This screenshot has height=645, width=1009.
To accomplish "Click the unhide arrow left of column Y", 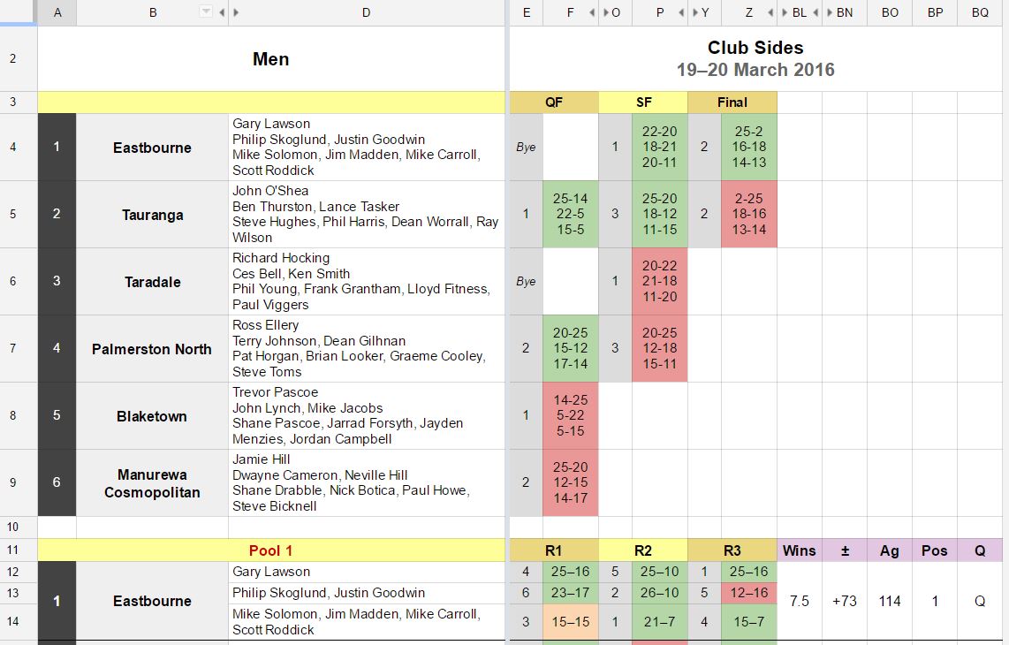I will [x=695, y=12].
